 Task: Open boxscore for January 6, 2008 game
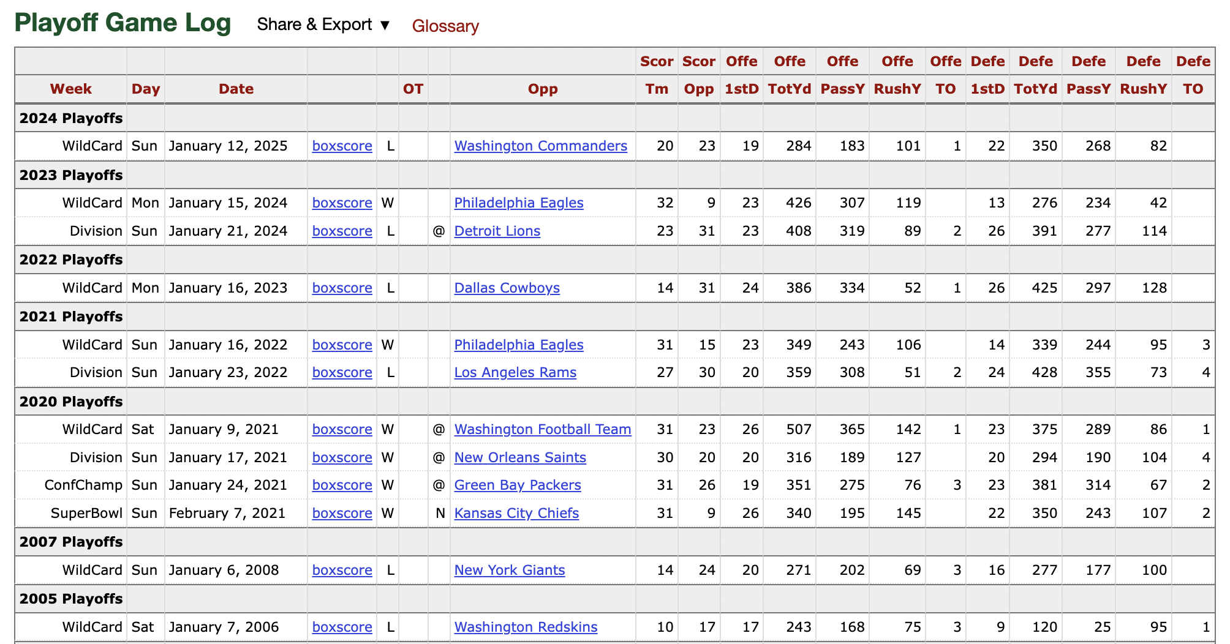(x=342, y=570)
